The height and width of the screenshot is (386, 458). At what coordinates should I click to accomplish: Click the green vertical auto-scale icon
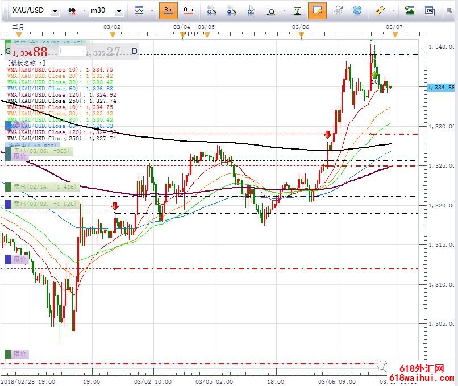(297, 10)
